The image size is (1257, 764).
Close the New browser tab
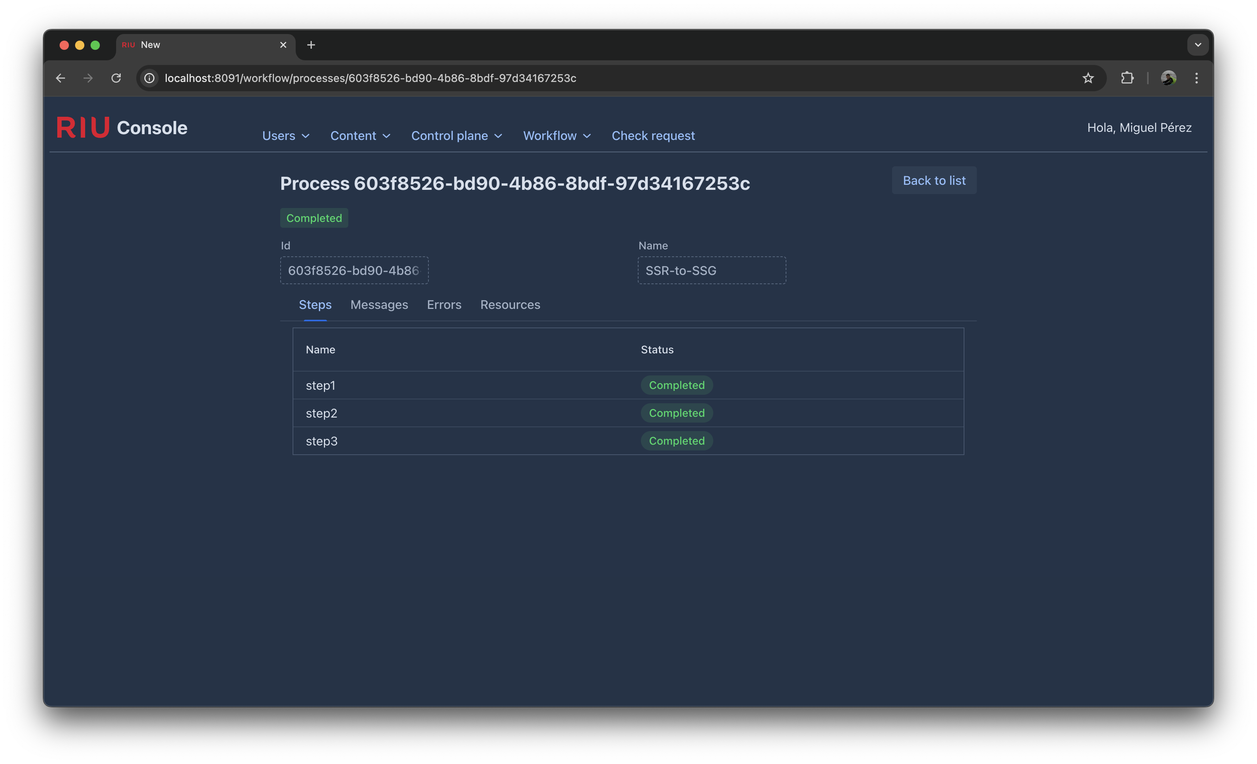[x=283, y=45]
